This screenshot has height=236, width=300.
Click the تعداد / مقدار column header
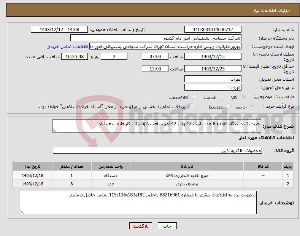[x=71, y=166]
